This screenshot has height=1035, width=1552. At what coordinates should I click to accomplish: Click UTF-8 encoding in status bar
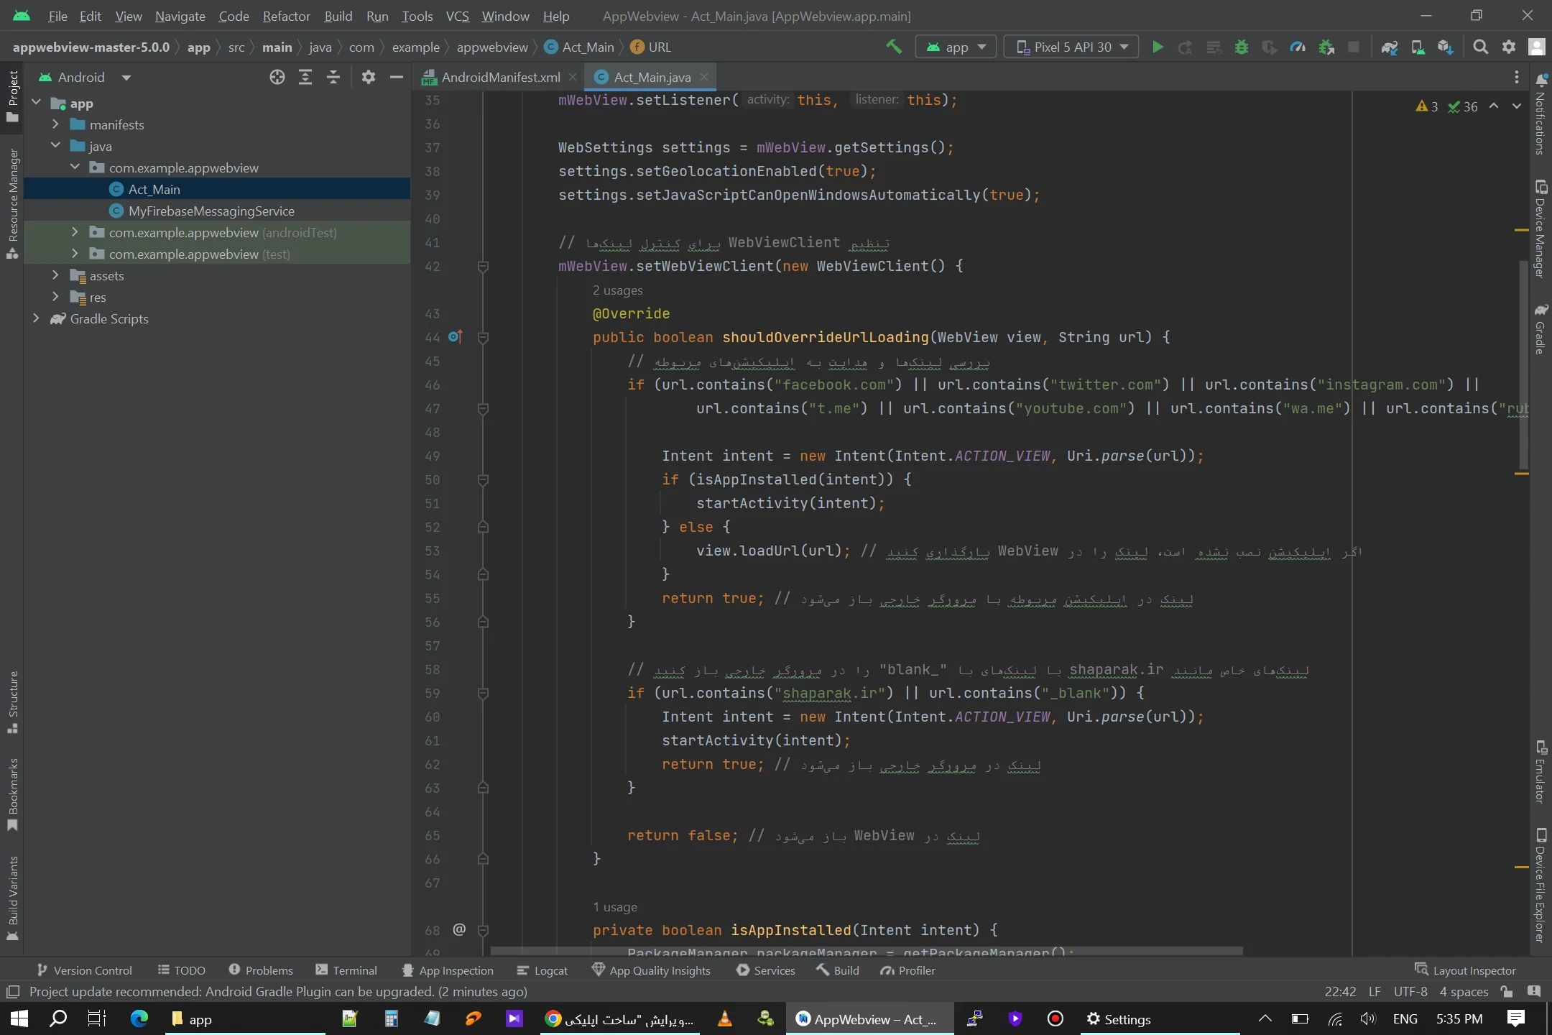[1410, 992]
